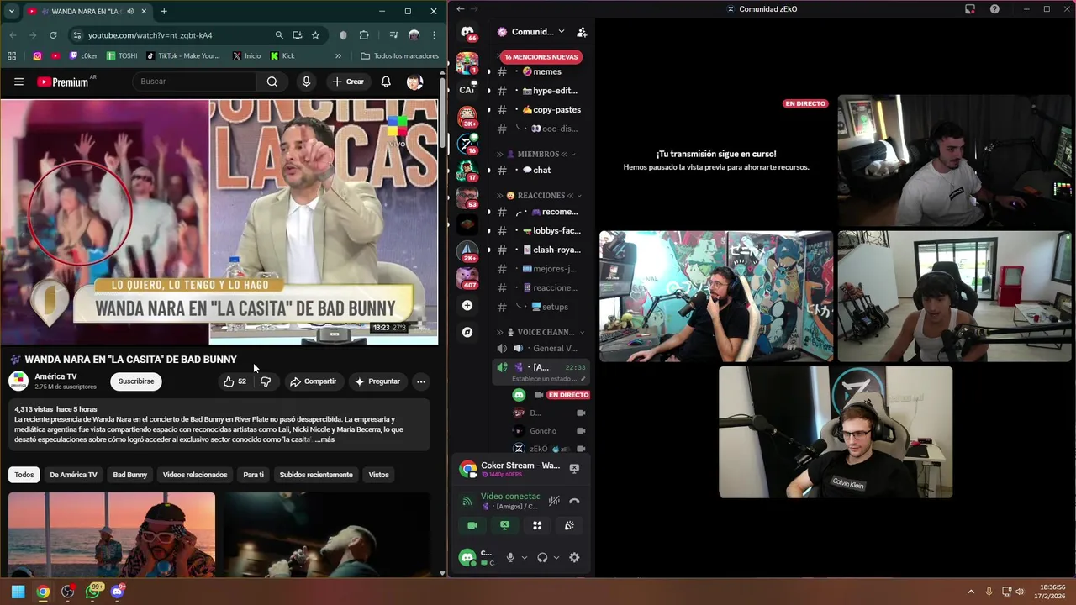Dislike the Wanda Nara video
This screenshot has width=1076, height=605.
266,381
